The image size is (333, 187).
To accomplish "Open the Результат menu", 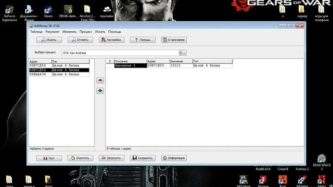I will (53, 32).
